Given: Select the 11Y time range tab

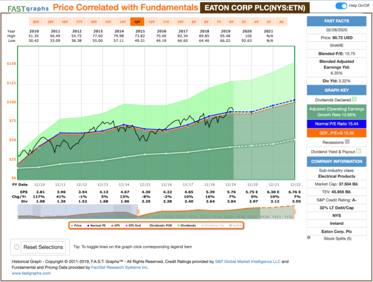Looking at the screenshot, I should 166,22.
